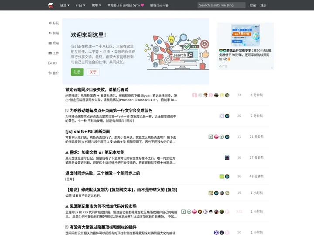Open post 需求：加密文档 or 笔记本功能
This screenshot has width=314, height=235.
click(x=97, y=152)
